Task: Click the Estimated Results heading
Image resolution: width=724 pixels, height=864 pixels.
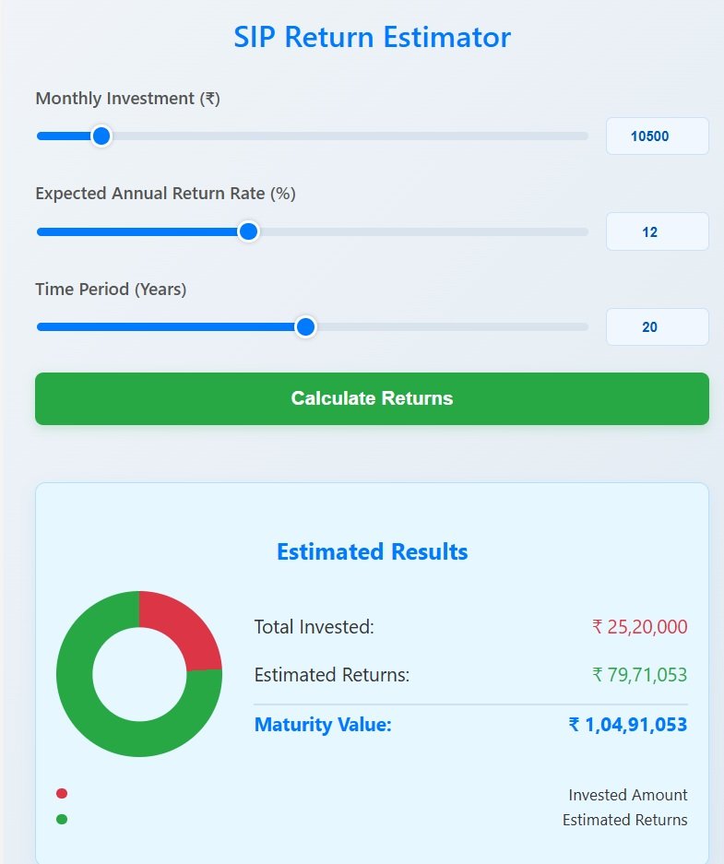Action: (372, 550)
